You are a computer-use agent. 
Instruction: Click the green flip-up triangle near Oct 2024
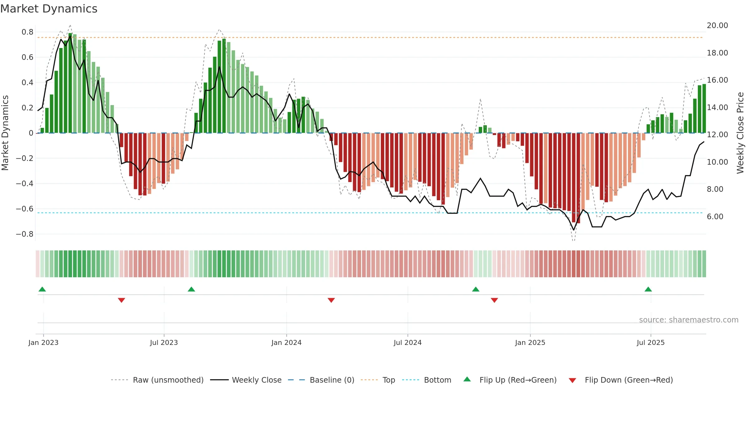click(476, 289)
